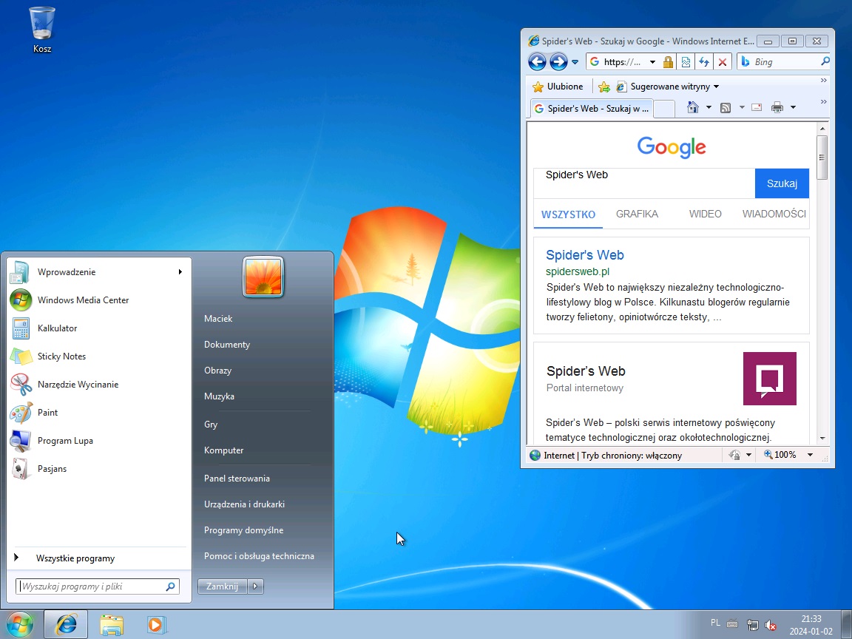The width and height of the screenshot is (852, 639).
Task: Open Sticky Notes from the Start menu
Action: pos(99,356)
